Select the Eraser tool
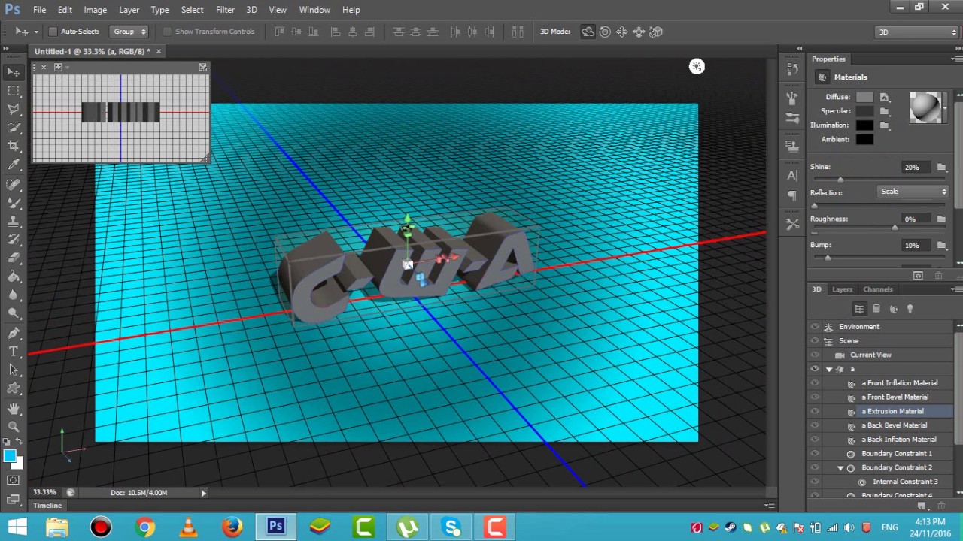Screen dimensions: 963x541 click(14, 258)
